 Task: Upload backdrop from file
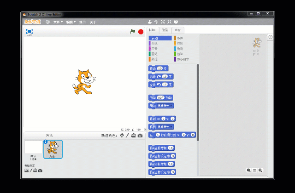[x=35, y=170]
